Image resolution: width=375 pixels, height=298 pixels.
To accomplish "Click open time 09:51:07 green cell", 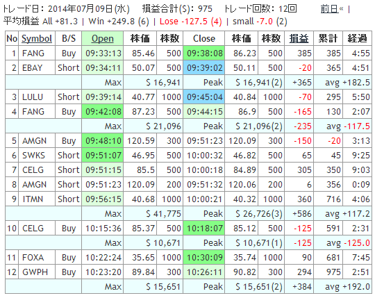I will point(102,155).
